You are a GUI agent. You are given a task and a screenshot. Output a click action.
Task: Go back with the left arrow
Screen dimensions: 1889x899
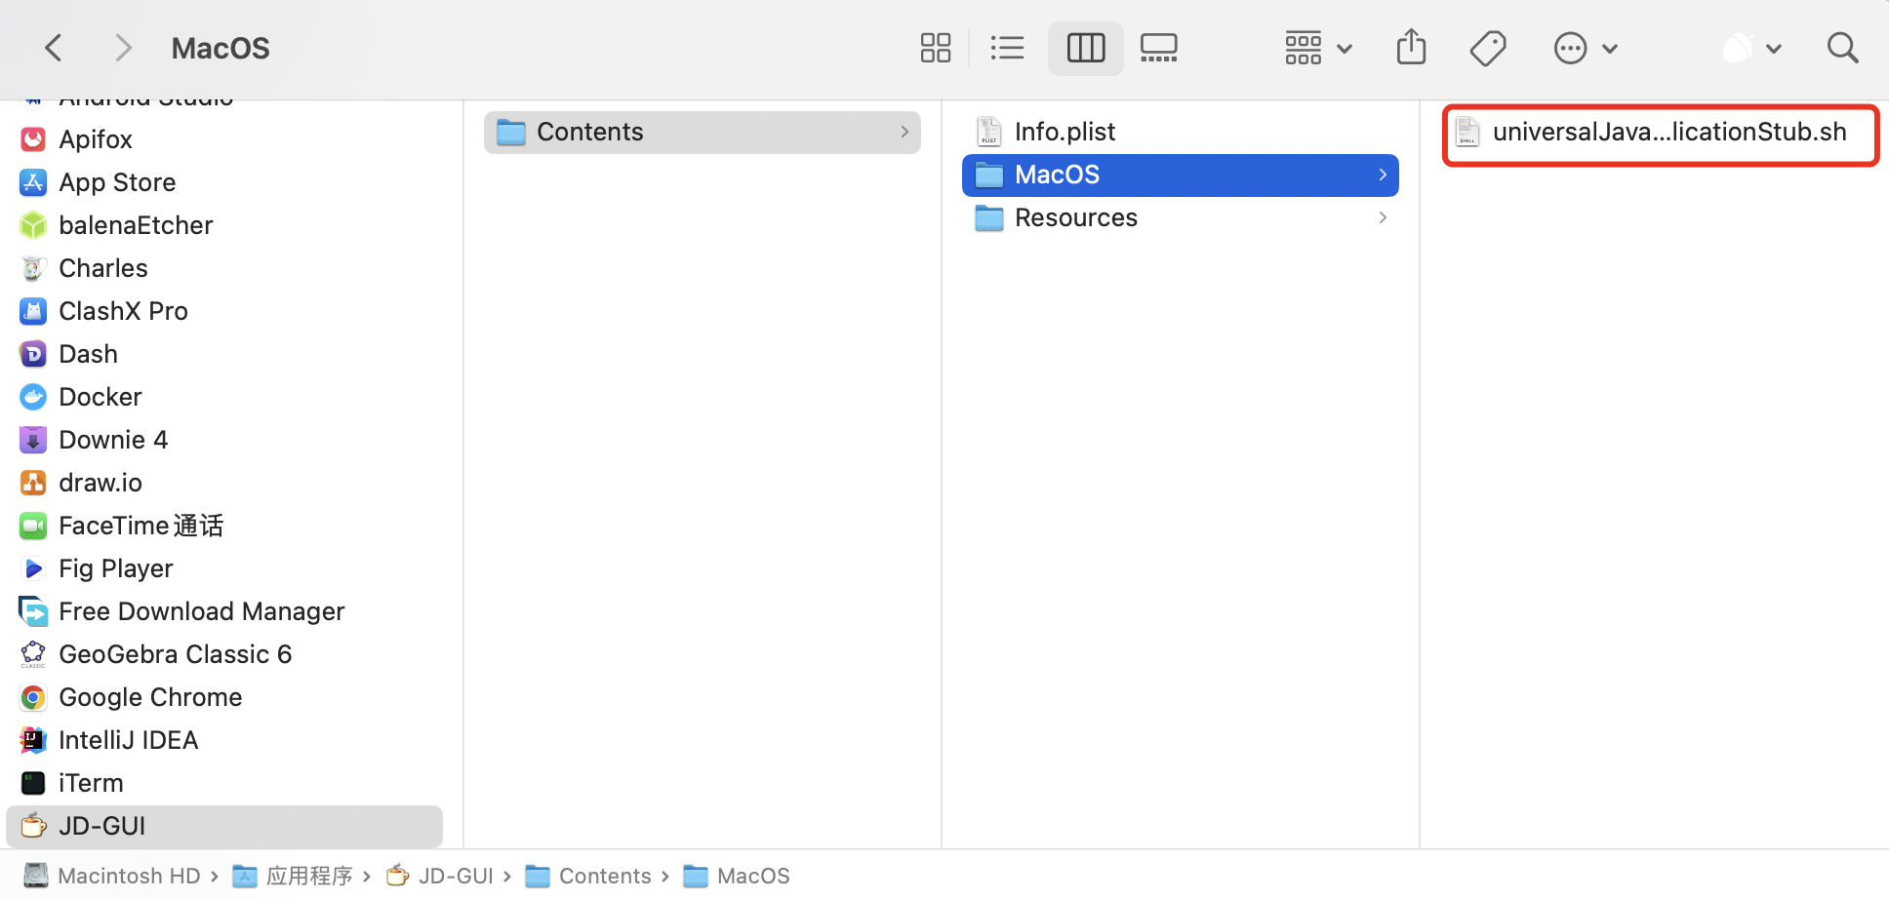click(54, 48)
